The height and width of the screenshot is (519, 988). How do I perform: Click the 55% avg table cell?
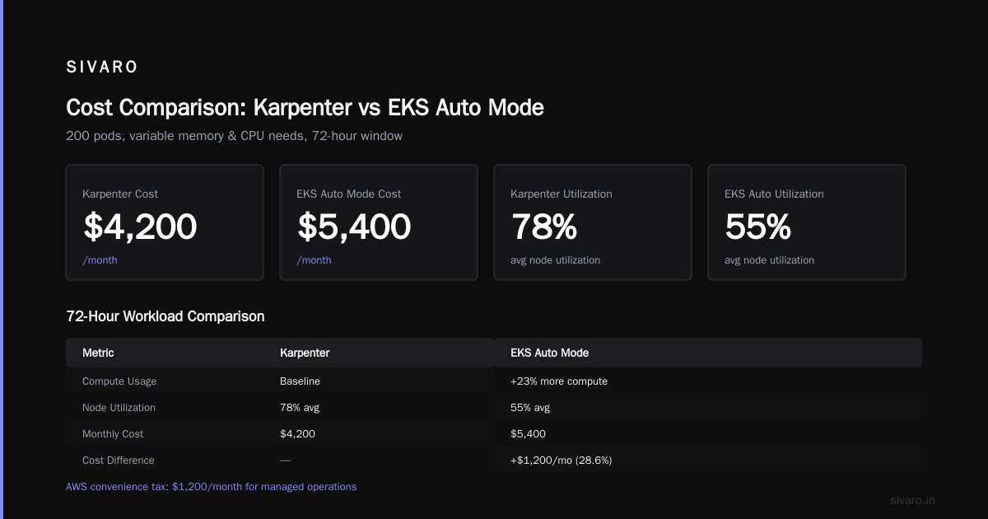pos(530,408)
